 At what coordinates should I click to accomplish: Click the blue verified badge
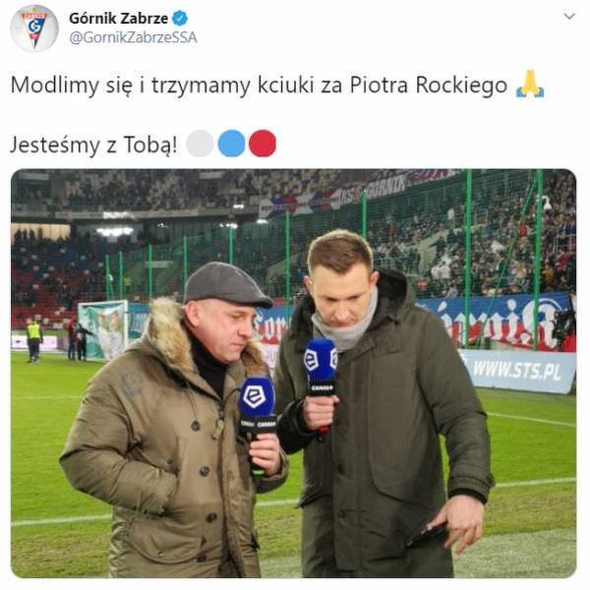tap(180, 18)
